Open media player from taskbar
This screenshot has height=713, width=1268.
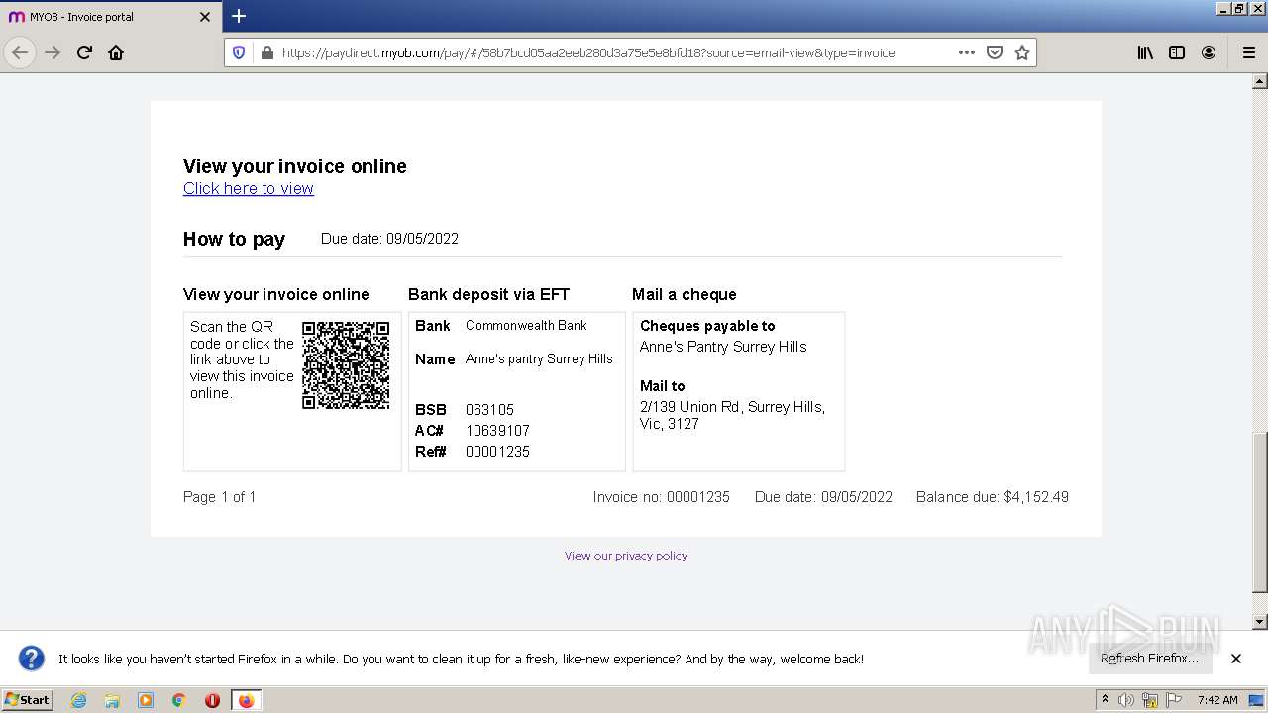[146, 700]
